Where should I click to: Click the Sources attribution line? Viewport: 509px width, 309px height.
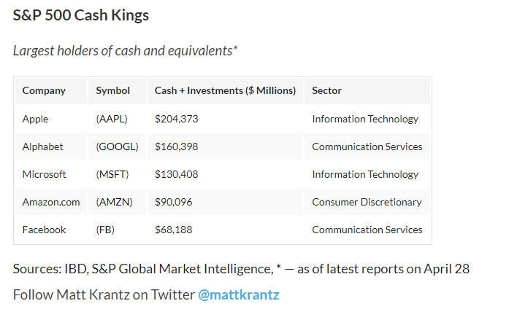(241, 268)
